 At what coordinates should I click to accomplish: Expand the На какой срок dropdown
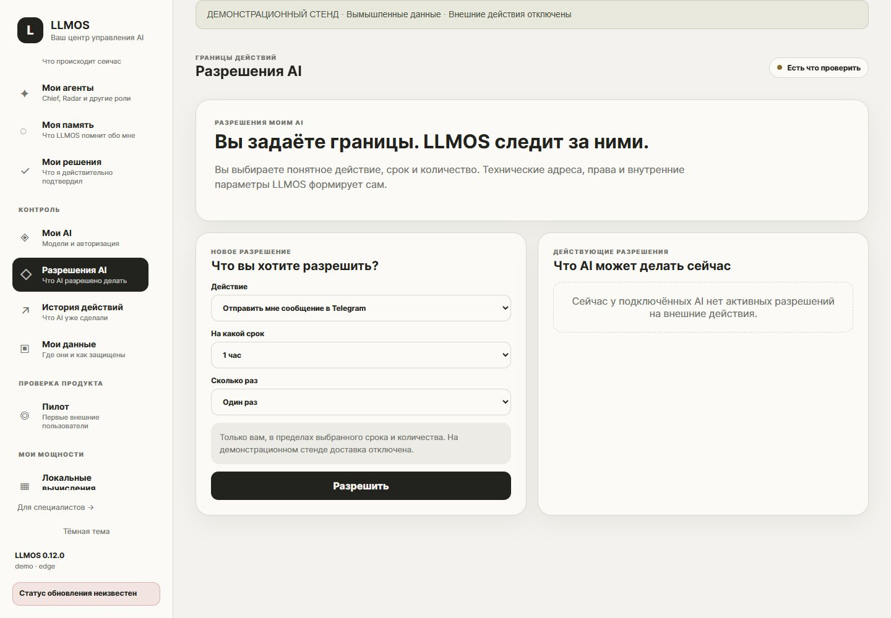click(x=361, y=355)
